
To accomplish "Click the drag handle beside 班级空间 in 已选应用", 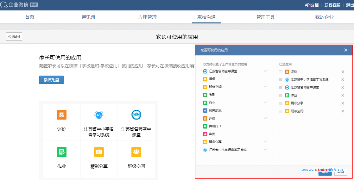I will pyautogui.click(x=281, y=111).
